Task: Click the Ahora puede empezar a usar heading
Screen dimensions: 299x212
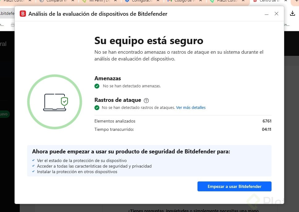Action: (131, 152)
